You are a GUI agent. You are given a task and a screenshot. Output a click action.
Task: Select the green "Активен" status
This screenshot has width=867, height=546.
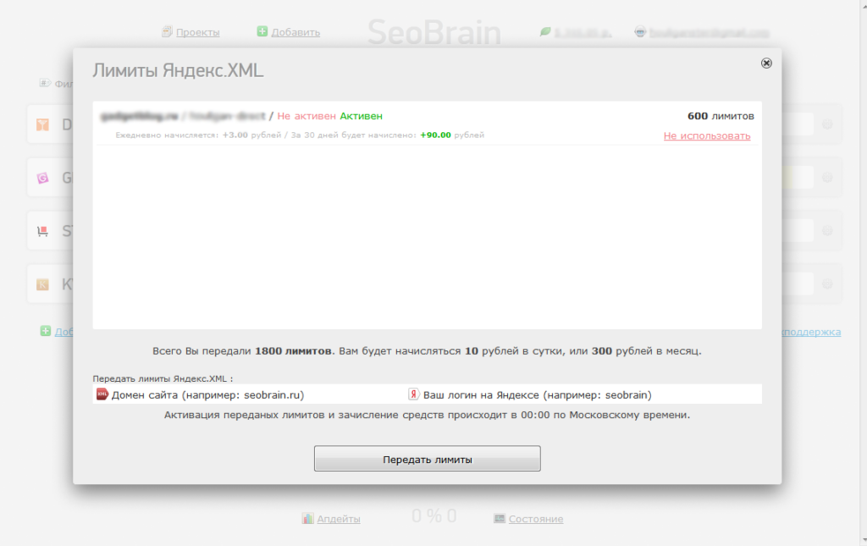361,116
